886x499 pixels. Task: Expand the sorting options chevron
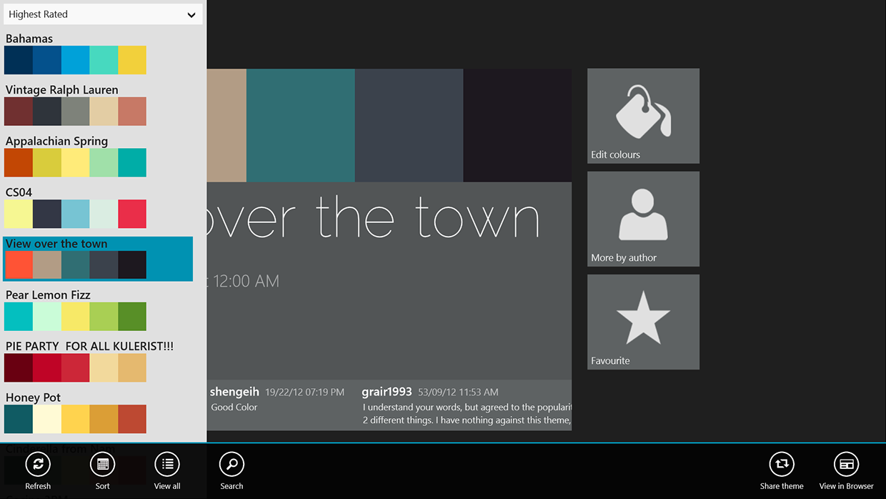(x=191, y=14)
